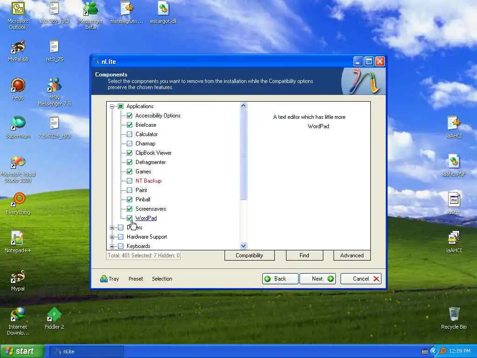The height and width of the screenshot is (358, 477).
Task: Open the Selection menu
Action: 162,279
